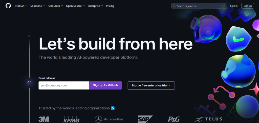Open the Open Source menu
259x123 pixels.
75,6
